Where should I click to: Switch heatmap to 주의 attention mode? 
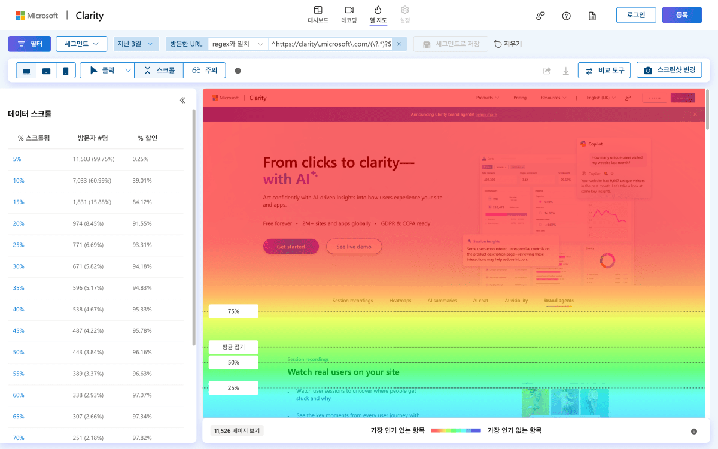click(x=205, y=70)
